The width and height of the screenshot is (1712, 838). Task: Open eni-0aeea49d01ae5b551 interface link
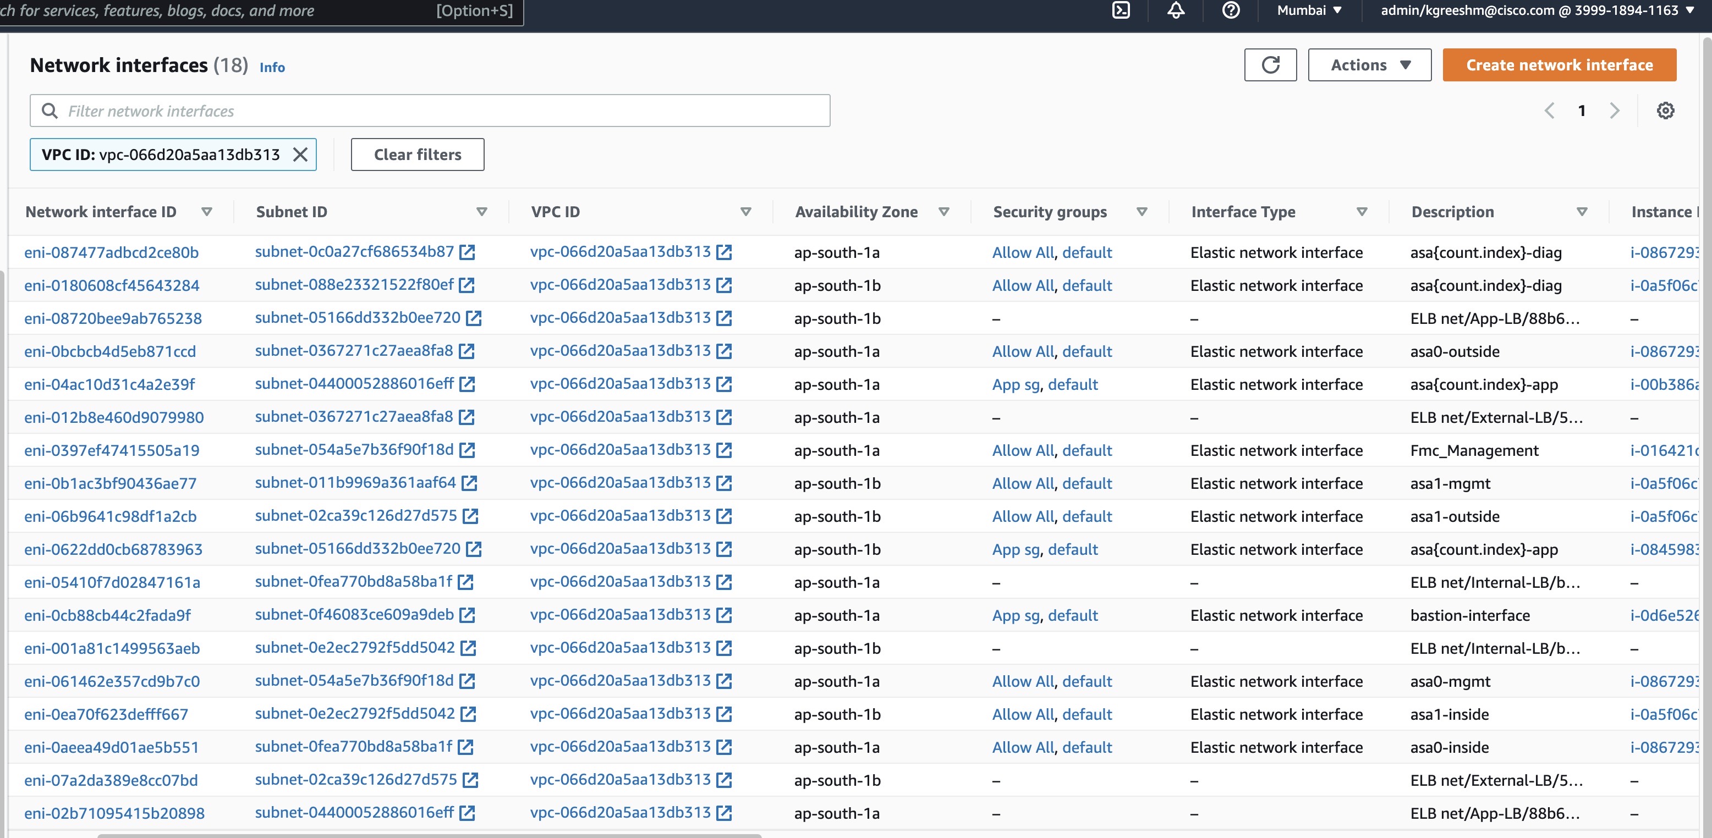pyautogui.click(x=112, y=747)
